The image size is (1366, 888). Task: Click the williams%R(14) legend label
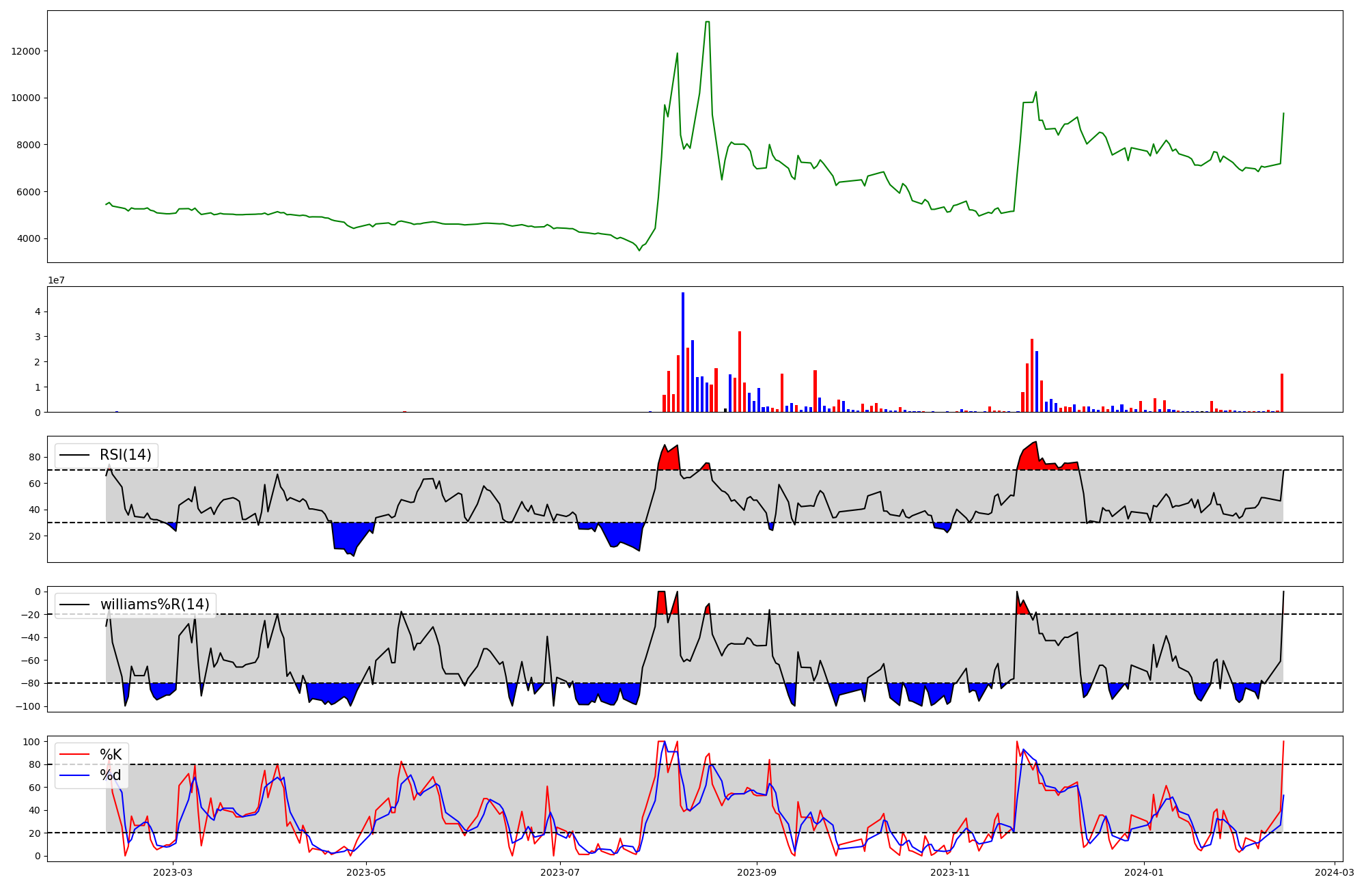click(154, 605)
